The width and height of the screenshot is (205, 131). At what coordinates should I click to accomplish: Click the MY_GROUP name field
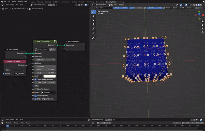coord(19,74)
